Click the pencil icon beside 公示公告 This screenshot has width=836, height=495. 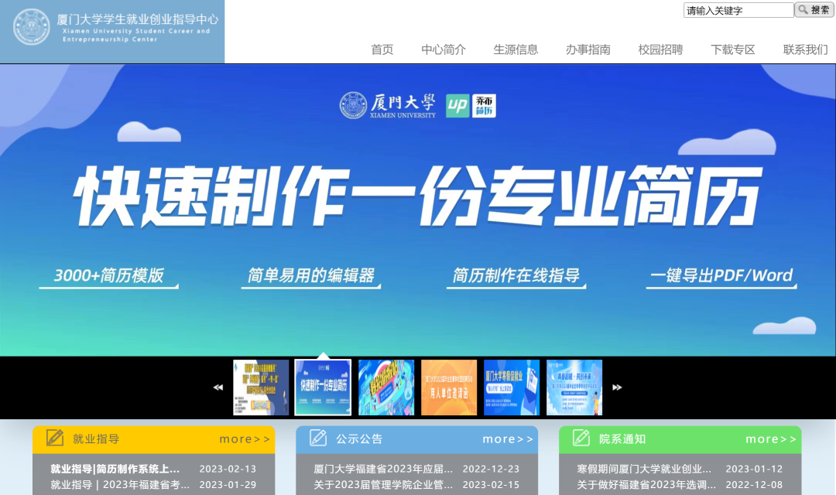tap(318, 438)
